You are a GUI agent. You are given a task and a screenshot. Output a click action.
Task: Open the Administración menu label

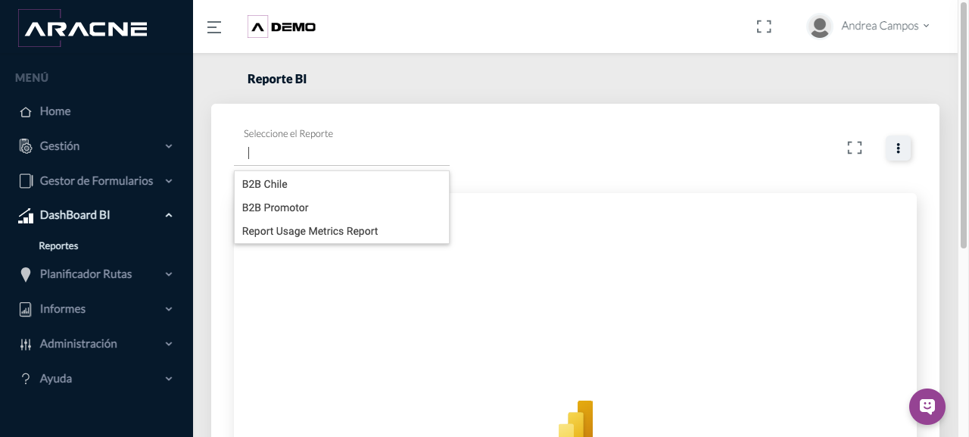click(x=79, y=344)
